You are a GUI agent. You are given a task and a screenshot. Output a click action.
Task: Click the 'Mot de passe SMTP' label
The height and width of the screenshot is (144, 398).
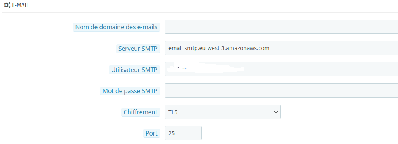coord(130,91)
